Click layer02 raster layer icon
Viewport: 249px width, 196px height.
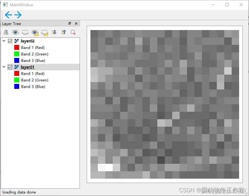pos(16,41)
